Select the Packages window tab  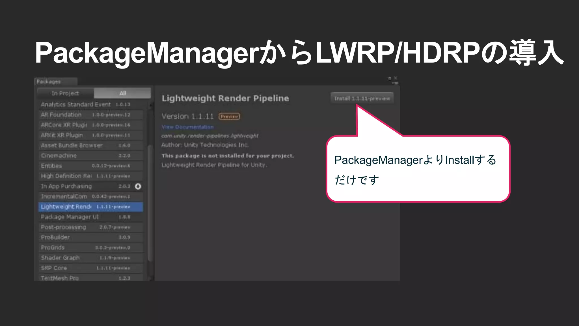pyautogui.click(x=49, y=81)
